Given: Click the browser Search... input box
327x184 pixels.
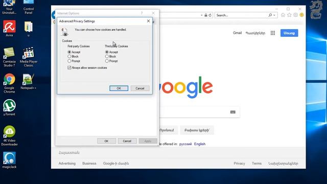Looking at the screenshot, I should pyautogui.click(x=241, y=15).
